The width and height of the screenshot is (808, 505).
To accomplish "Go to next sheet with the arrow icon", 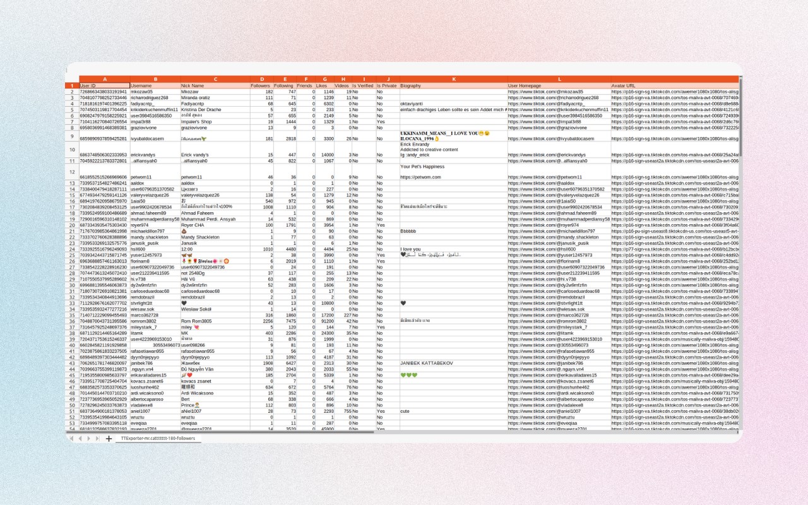I will 88,438.
